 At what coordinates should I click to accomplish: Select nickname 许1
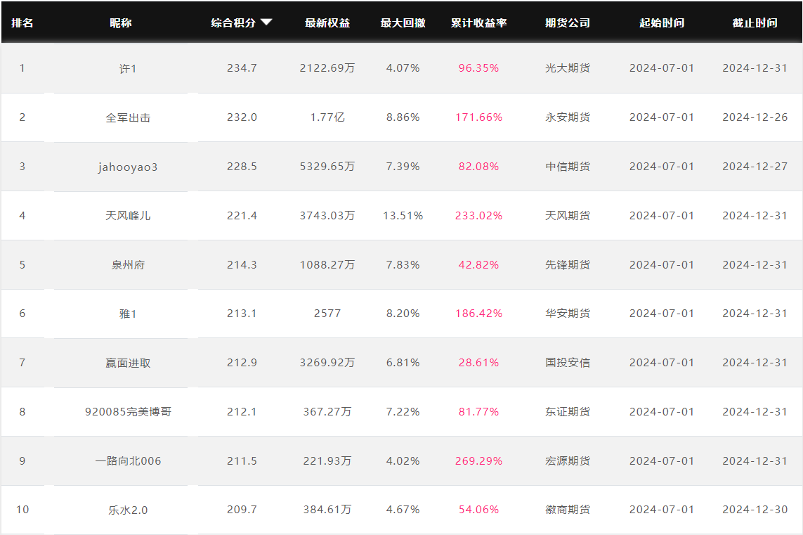(x=128, y=69)
